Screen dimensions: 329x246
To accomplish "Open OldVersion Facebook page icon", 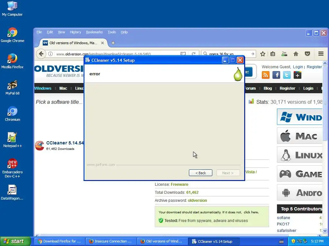I will coord(276,75).
